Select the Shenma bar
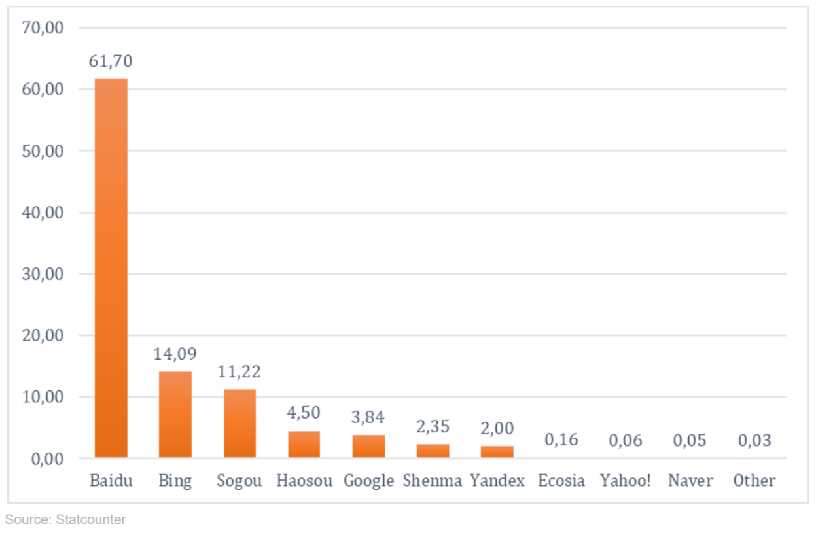Image resolution: width=816 pixels, height=533 pixels. pos(433,451)
